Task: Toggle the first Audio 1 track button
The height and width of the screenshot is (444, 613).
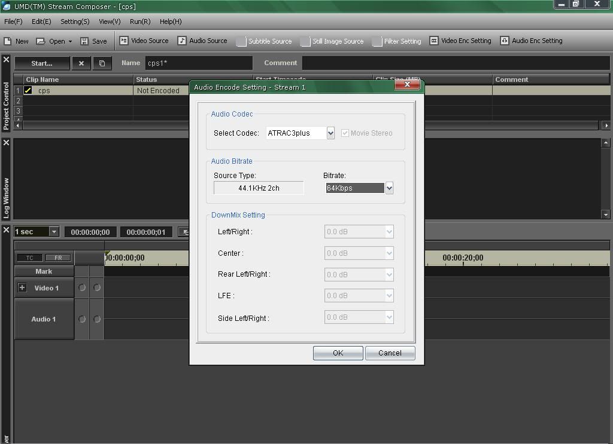Action: click(x=81, y=319)
